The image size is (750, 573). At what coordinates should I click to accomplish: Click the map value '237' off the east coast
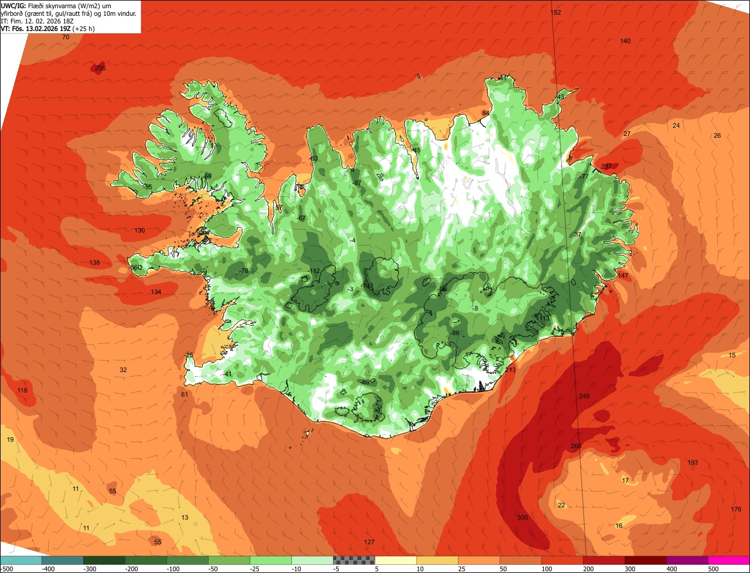pyautogui.click(x=606, y=166)
